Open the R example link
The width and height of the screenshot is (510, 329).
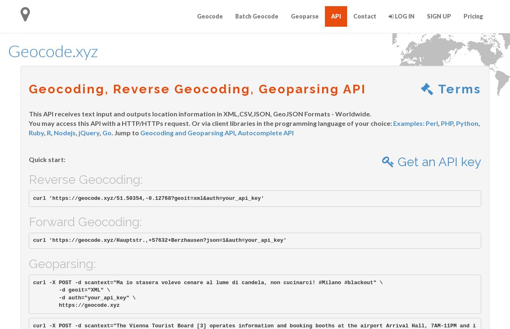(49, 133)
